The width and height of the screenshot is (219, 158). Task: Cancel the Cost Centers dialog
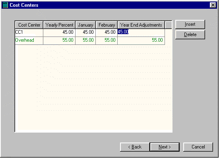point(198,147)
